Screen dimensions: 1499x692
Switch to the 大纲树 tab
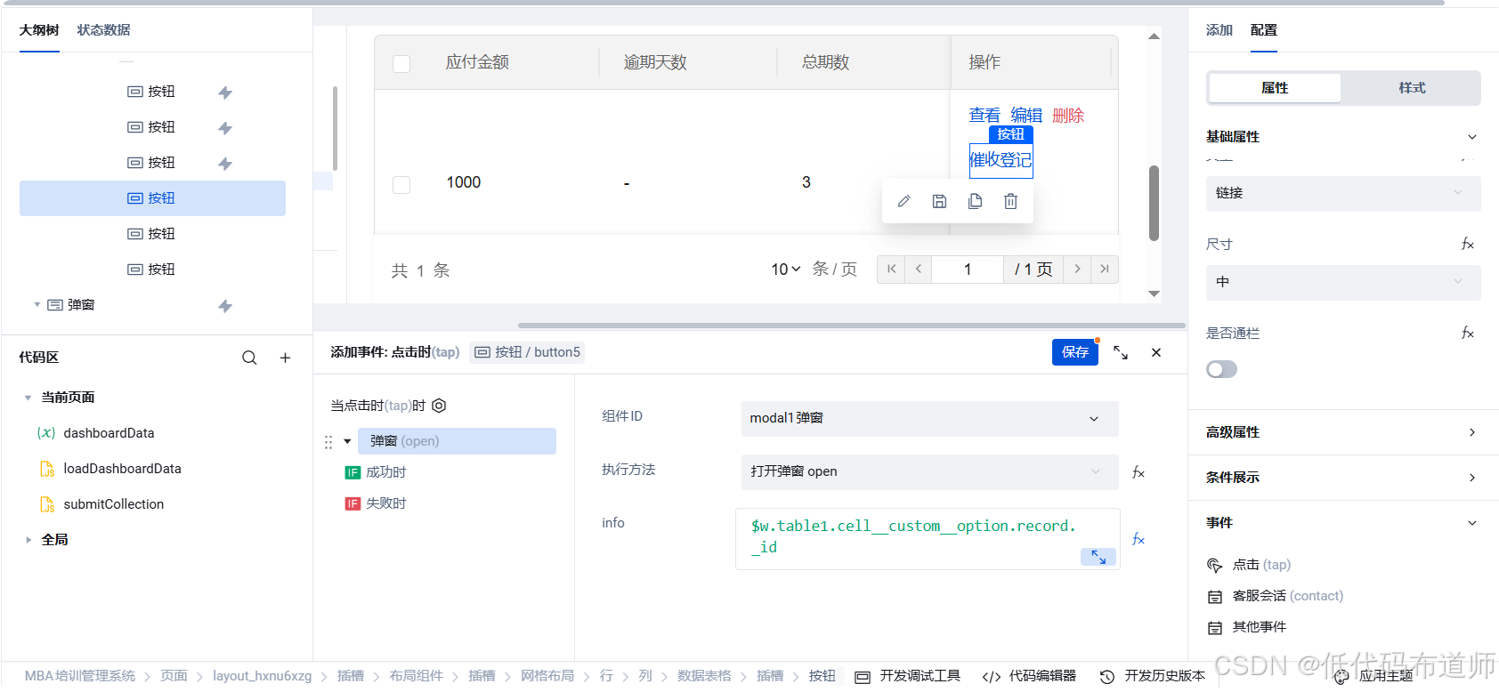click(39, 30)
